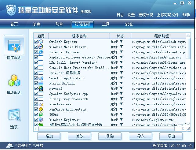
Task: Click the RegGuide Application icon
Action: point(41,109)
